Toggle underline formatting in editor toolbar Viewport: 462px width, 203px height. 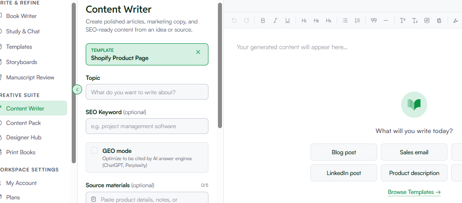pos(287,20)
